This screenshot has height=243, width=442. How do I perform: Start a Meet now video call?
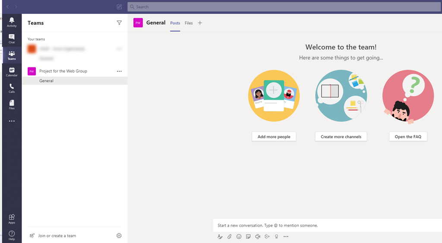click(258, 237)
